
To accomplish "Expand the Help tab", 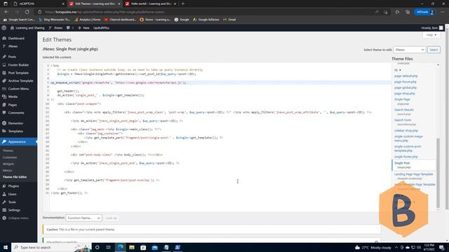I will click(431, 35).
